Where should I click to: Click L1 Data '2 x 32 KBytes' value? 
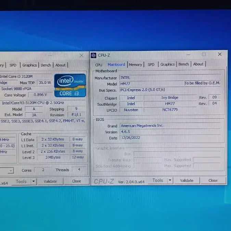click(53, 139)
